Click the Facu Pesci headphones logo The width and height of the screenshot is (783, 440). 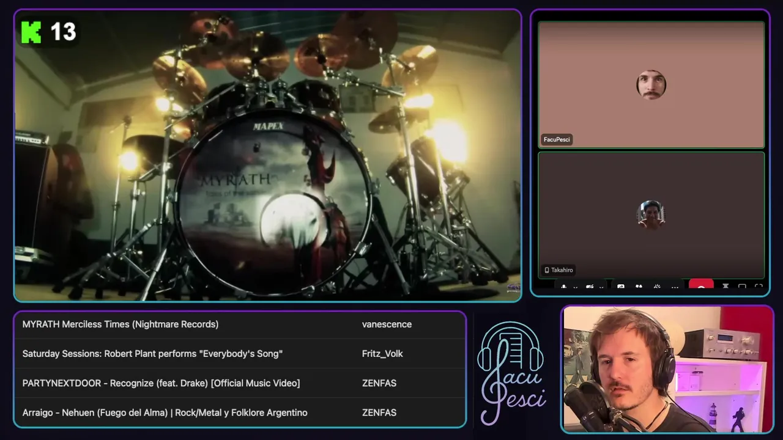[x=511, y=373]
